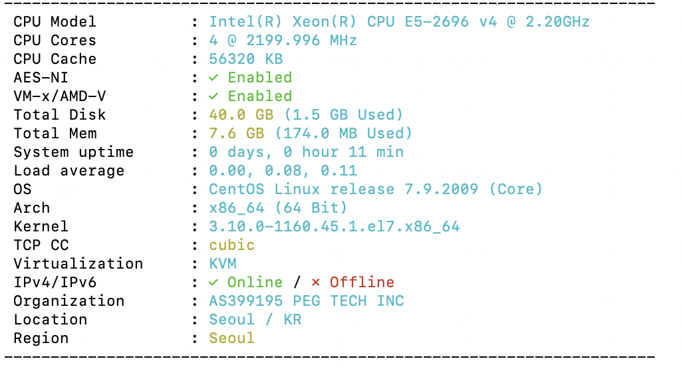The height and width of the screenshot is (367, 681).
Task: Click the red cross before Offline
Action: coord(315,283)
